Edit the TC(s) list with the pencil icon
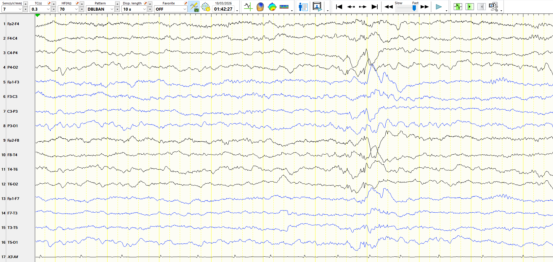Viewport: 553px width, 262px height. tap(49, 3)
